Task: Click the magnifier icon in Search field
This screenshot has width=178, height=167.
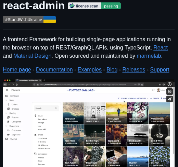Action: click(56, 108)
